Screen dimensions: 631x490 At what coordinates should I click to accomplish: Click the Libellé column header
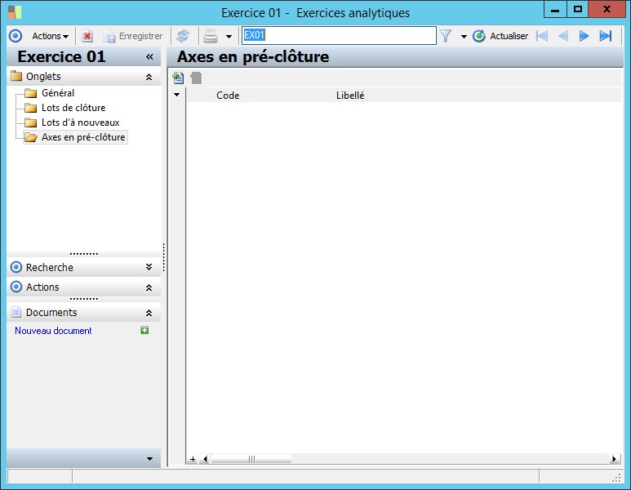tap(350, 96)
